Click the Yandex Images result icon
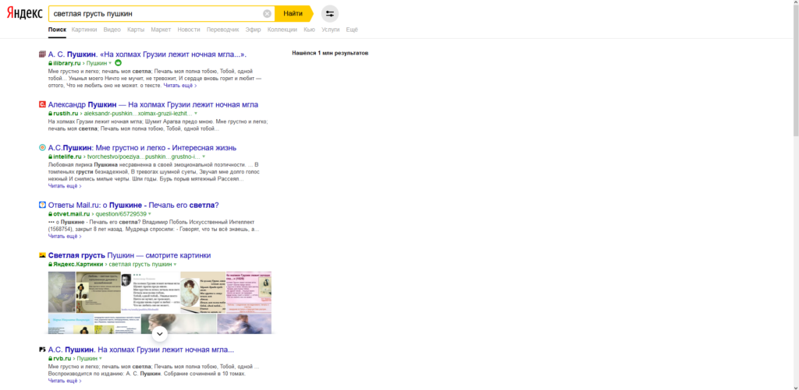Screen dimensions: 799x390 point(42,255)
